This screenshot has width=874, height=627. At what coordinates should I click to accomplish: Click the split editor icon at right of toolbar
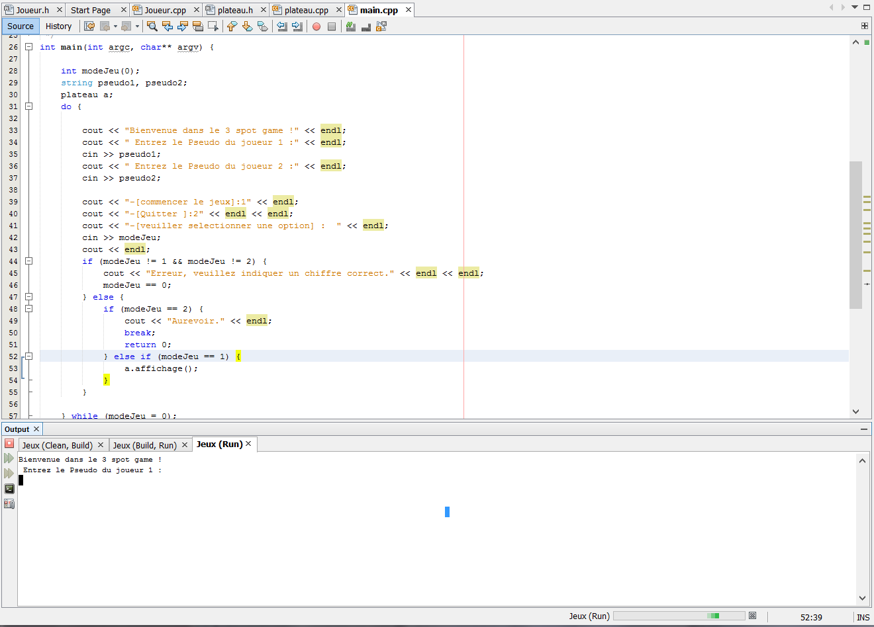(865, 26)
